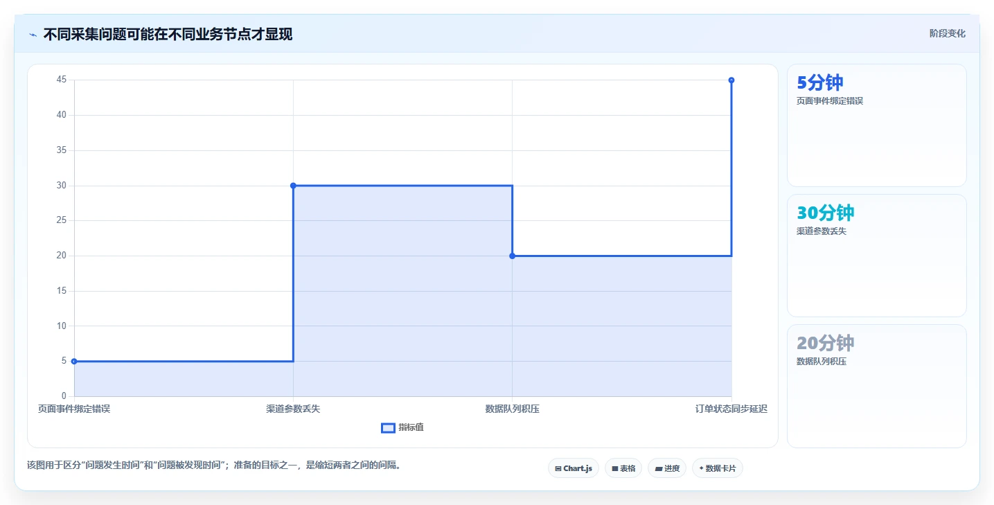994x505 pixels.
Task: Click the y-axis label 25
Action: pos(62,220)
